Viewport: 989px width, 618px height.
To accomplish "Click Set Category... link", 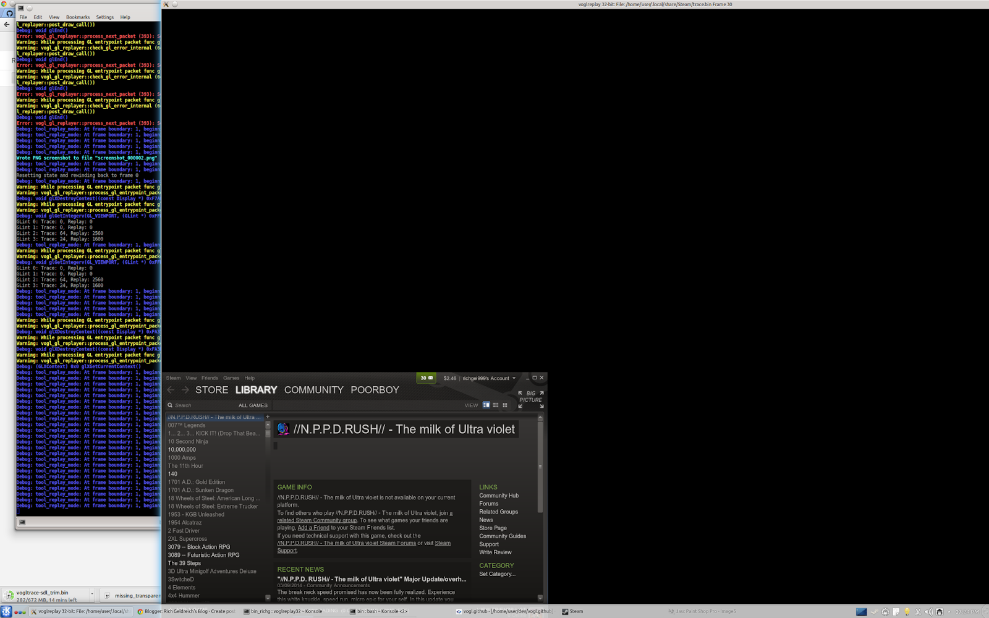I will click(x=497, y=574).
